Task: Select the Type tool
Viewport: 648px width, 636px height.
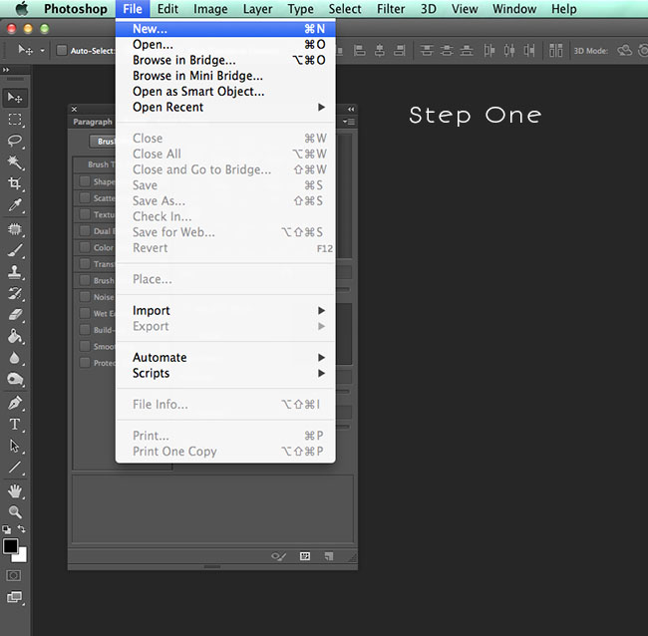Action: 15,425
